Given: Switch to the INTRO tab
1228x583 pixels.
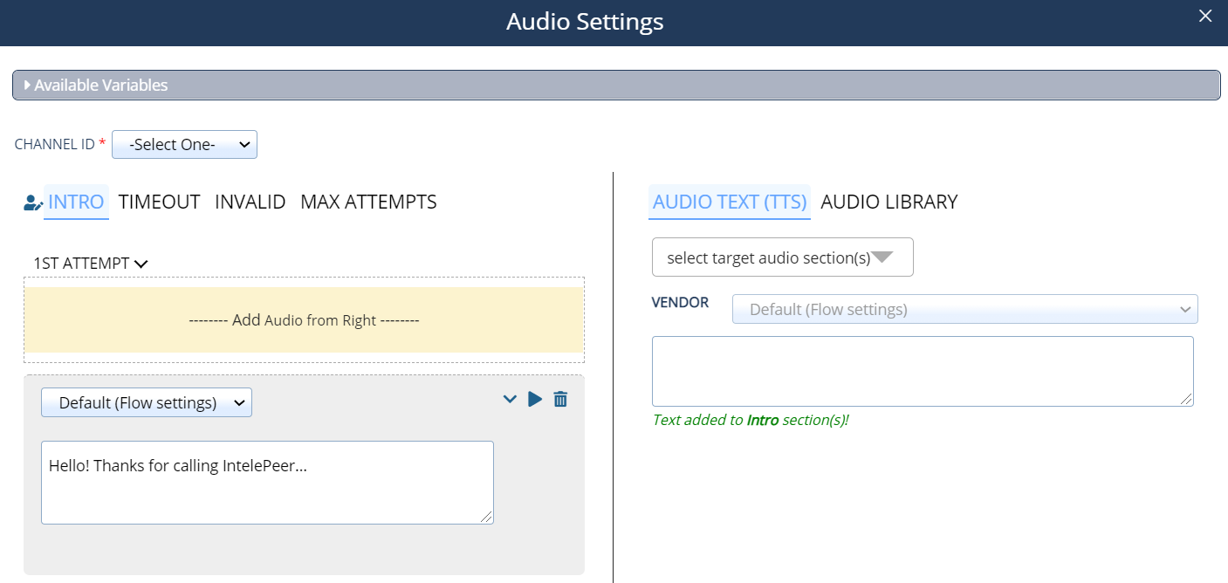Looking at the screenshot, I should coord(76,202).
